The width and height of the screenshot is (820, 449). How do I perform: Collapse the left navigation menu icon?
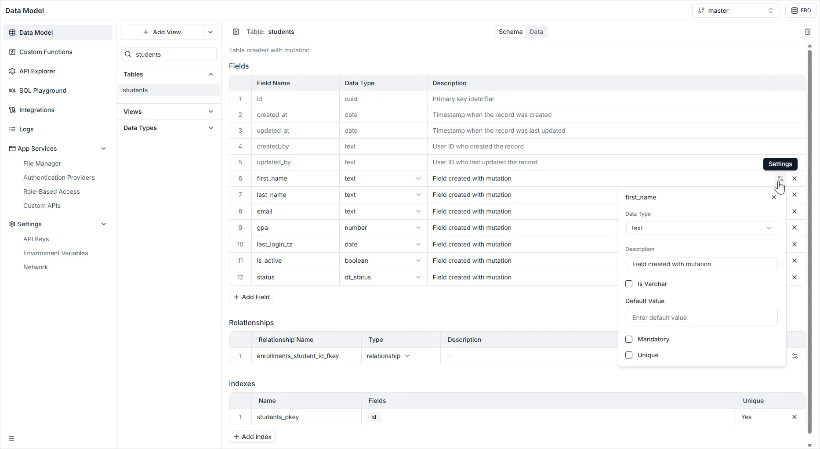11,438
